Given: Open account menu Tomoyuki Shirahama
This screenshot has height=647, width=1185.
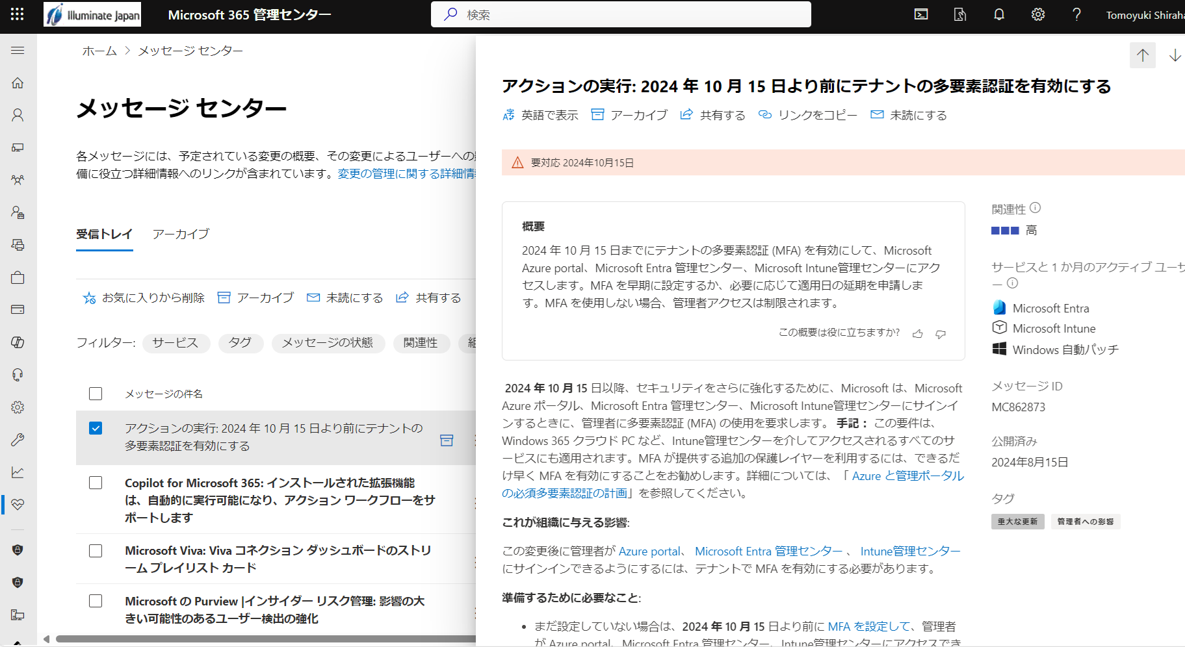Looking at the screenshot, I should coord(1145,15).
